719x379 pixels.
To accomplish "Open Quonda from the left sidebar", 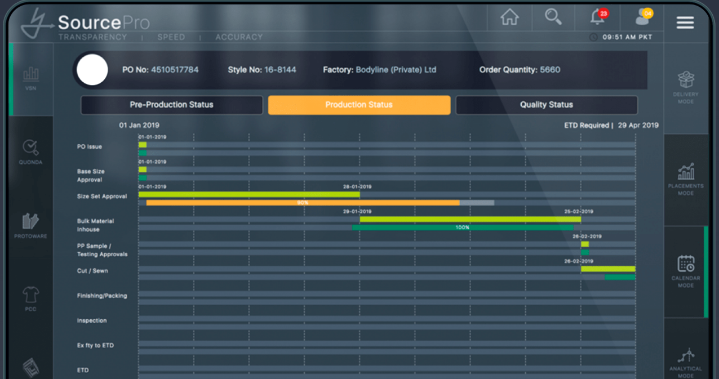I will (x=31, y=151).
